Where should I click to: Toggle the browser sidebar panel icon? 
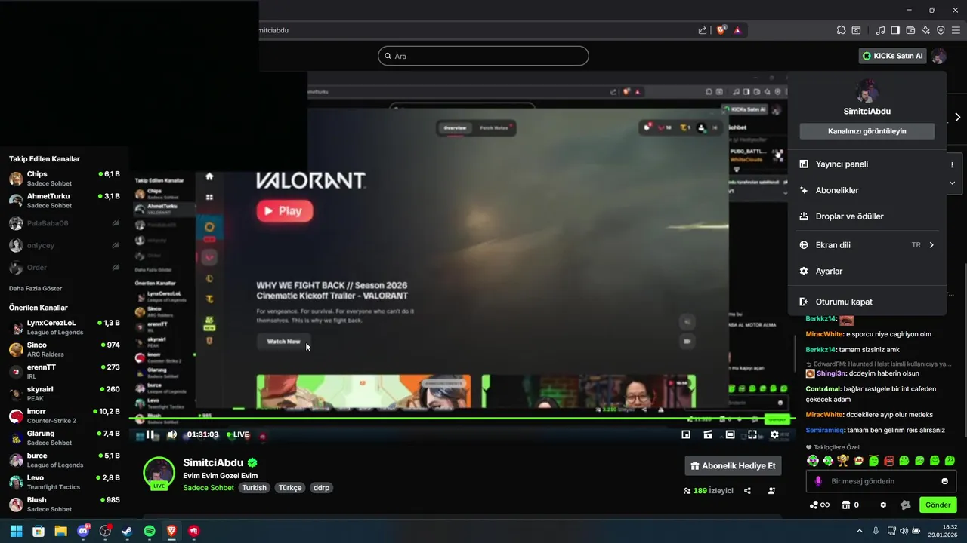pyautogui.click(x=895, y=30)
